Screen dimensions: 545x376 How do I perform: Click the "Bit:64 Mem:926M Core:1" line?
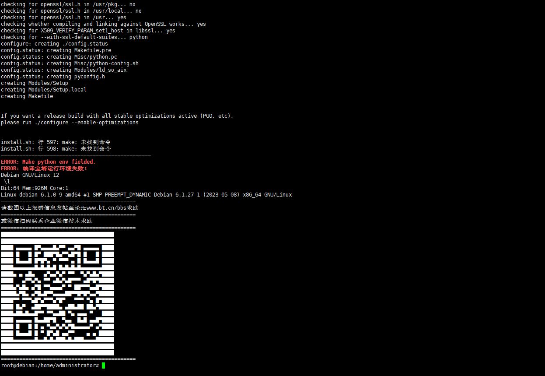pos(35,188)
